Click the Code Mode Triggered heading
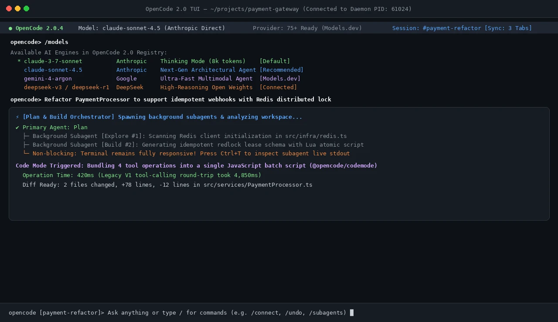The height and width of the screenshot is (322, 558). click(x=196, y=166)
